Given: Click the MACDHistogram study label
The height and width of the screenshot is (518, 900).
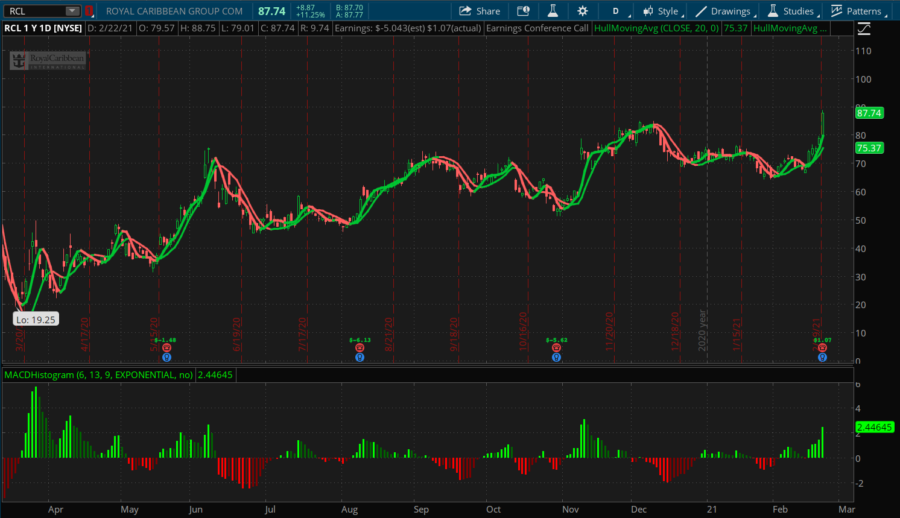Looking at the screenshot, I should pyautogui.click(x=98, y=375).
